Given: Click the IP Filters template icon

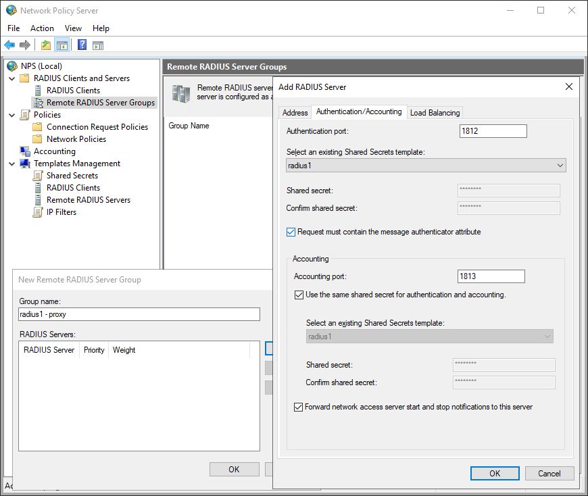Looking at the screenshot, I should click(37, 212).
